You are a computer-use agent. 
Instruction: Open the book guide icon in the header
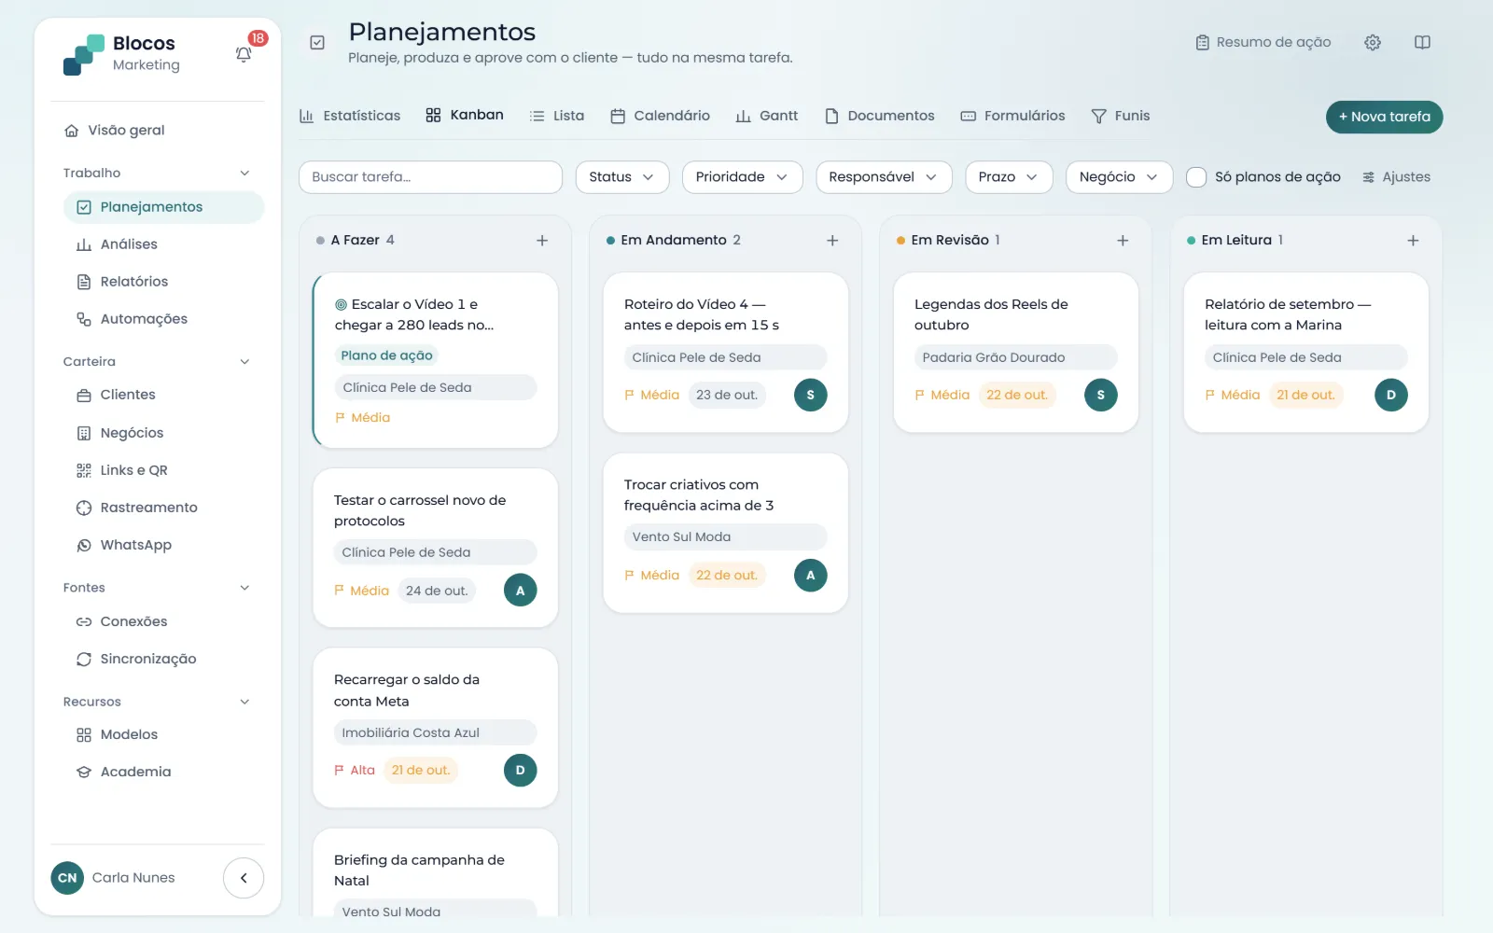pos(1422,42)
